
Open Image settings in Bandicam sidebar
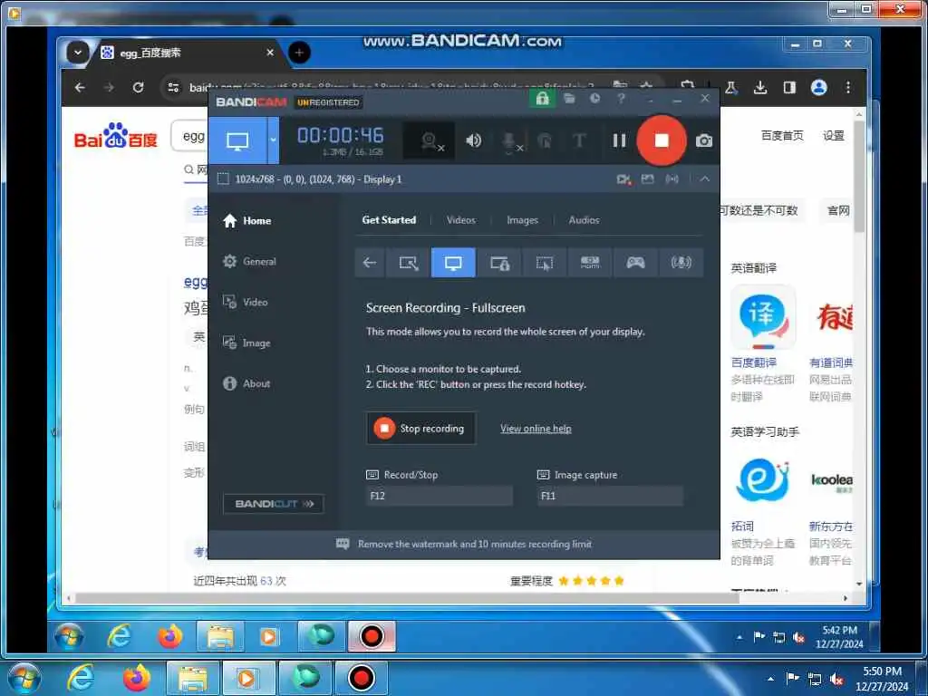point(246,343)
